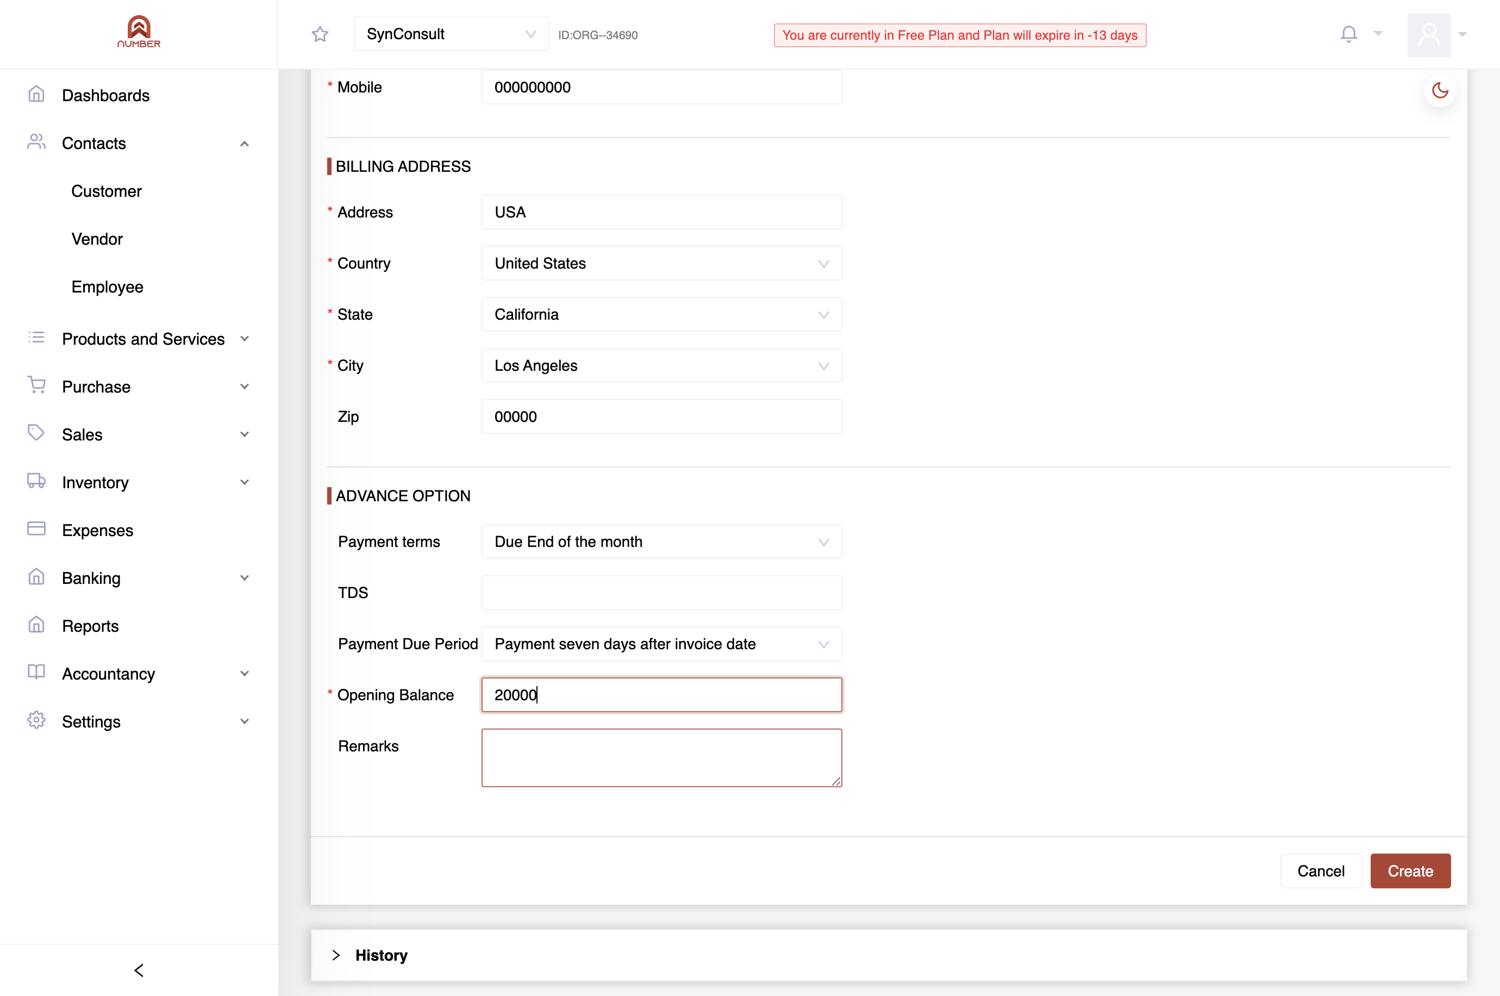Mark page as favorite with star icon
The height and width of the screenshot is (996, 1500).
(x=320, y=34)
